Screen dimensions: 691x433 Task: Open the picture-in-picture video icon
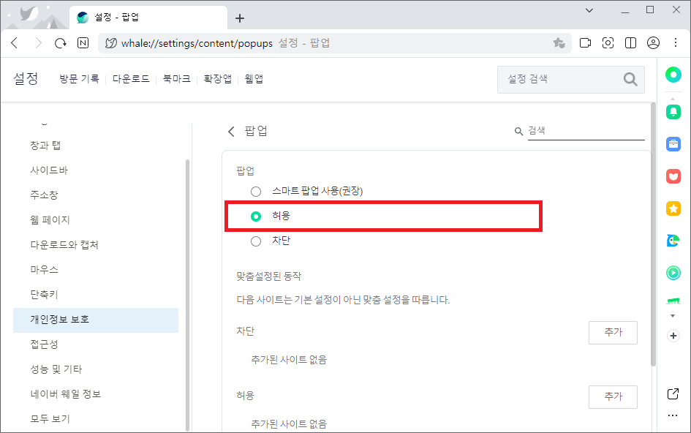[x=585, y=42]
